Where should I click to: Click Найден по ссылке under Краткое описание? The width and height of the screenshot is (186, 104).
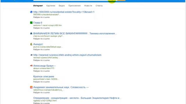(41, 82)
